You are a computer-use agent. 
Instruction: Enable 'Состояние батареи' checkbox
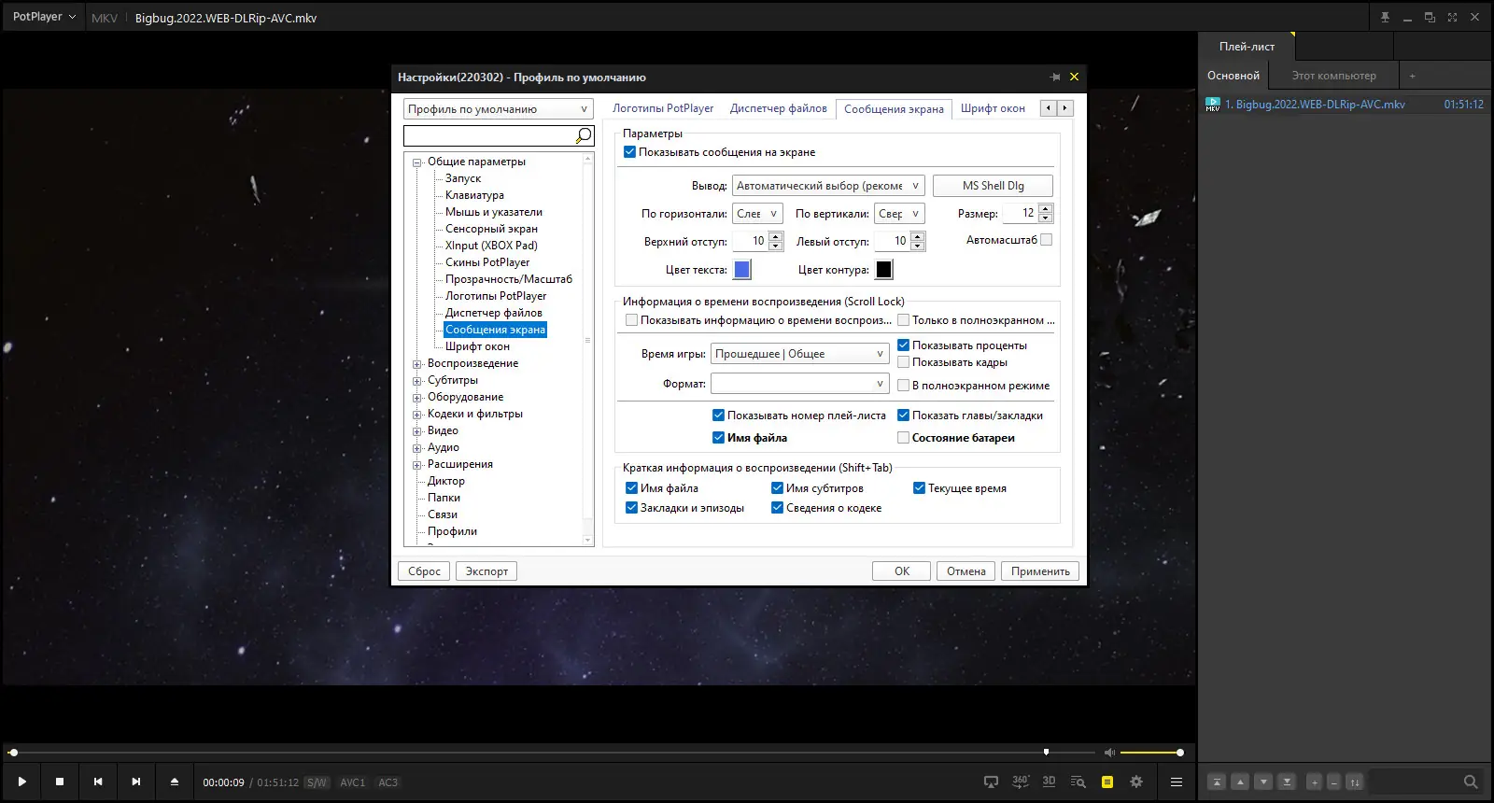[903, 437]
